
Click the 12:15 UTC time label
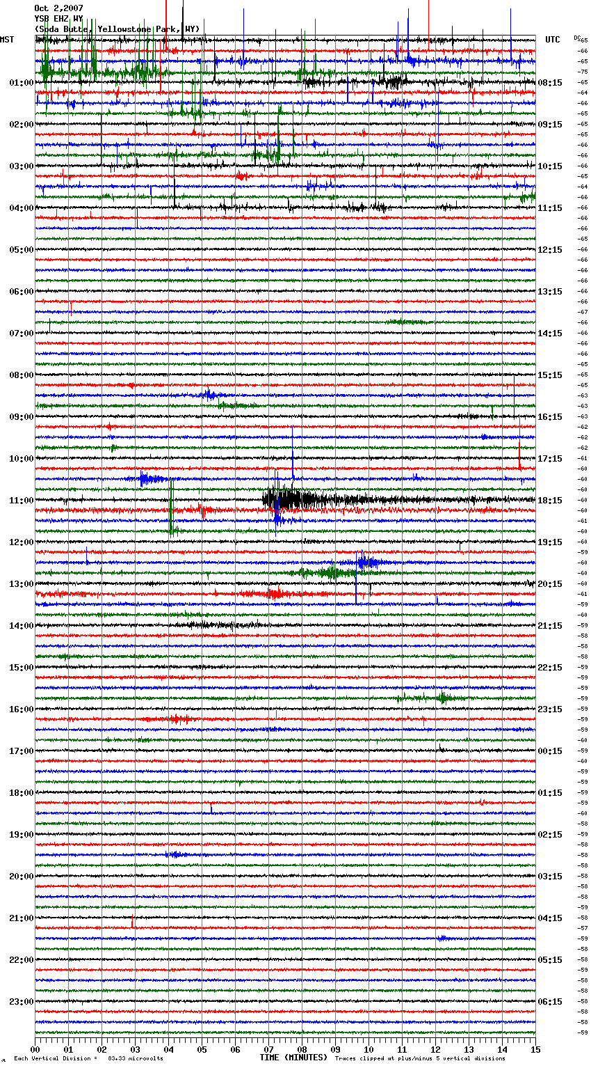[x=550, y=250]
